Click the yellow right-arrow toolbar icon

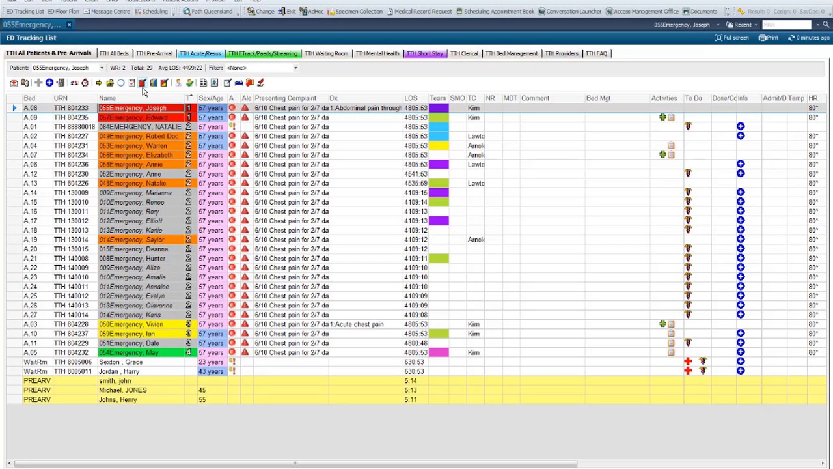coord(99,83)
